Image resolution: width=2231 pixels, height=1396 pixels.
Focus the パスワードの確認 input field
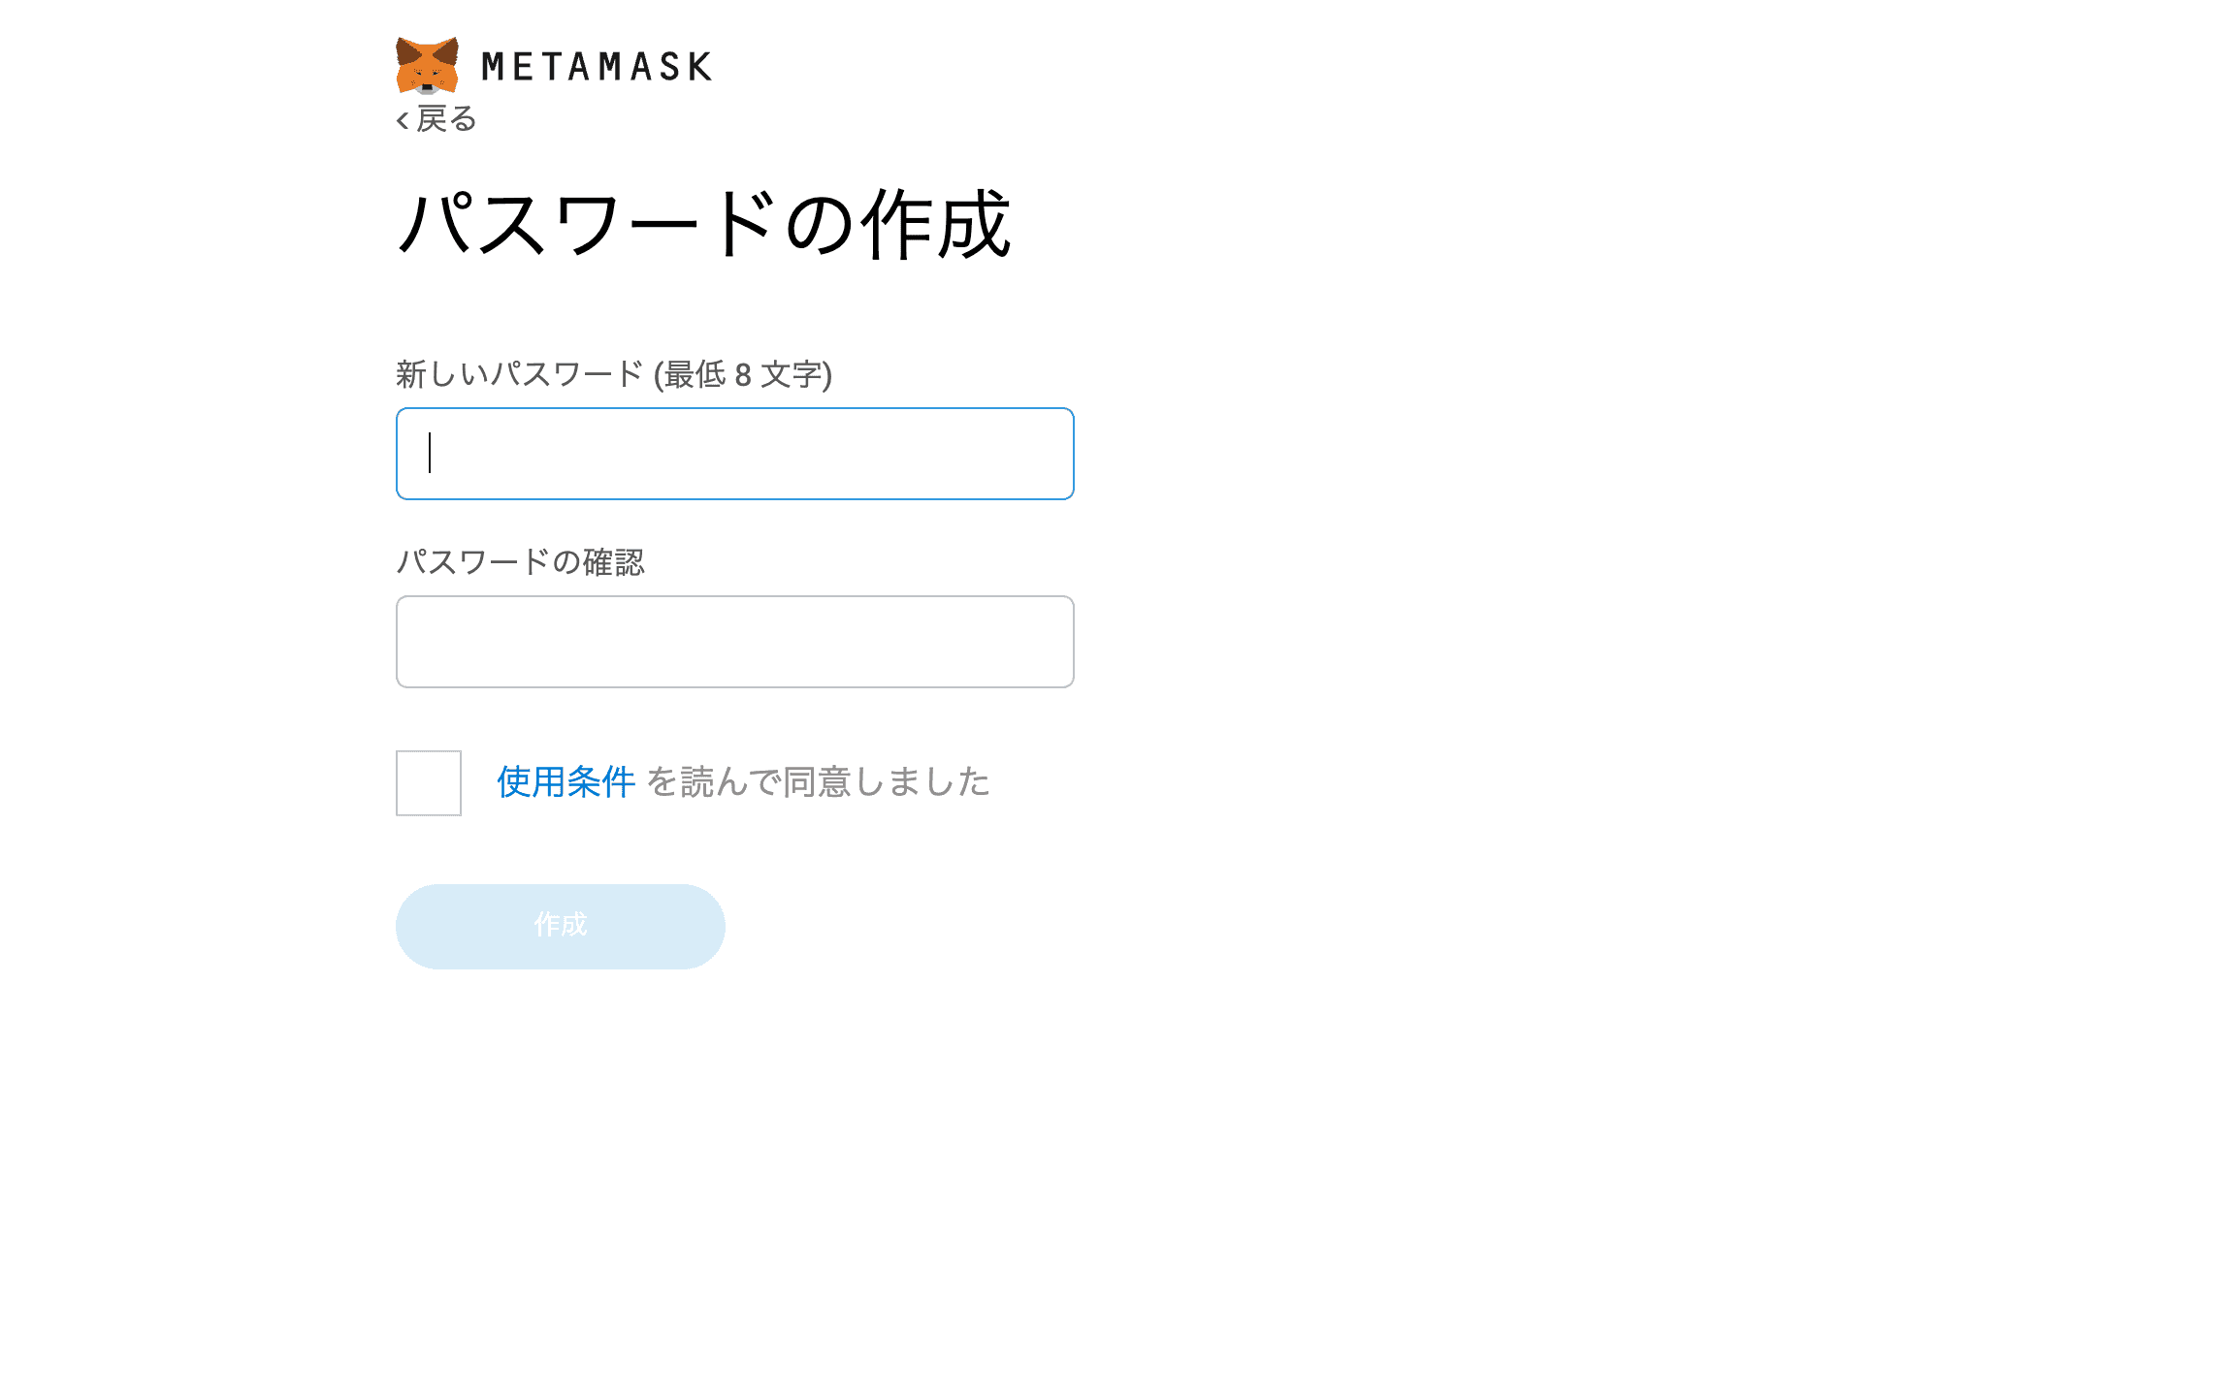[x=735, y=642]
